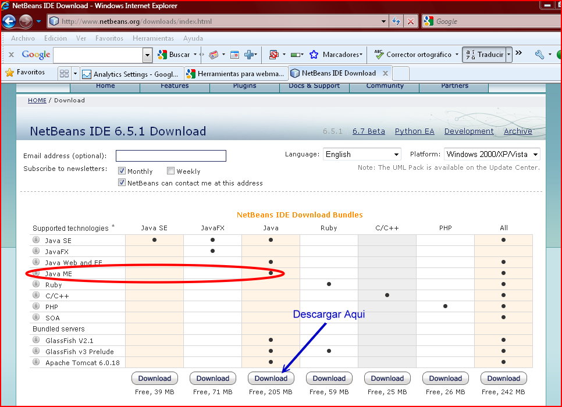Open dropdown arrow next to Traducir

(x=509, y=55)
